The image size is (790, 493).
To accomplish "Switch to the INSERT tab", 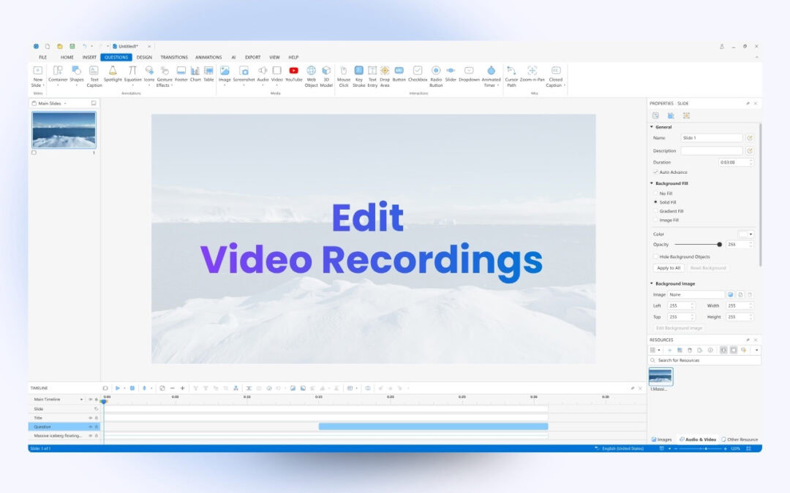I will (89, 58).
